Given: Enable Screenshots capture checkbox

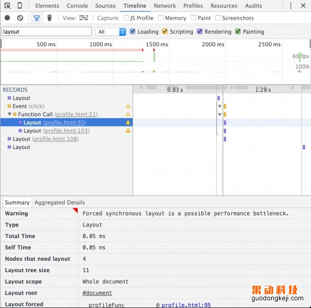Looking at the screenshot, I should click(x=218, y=18).
